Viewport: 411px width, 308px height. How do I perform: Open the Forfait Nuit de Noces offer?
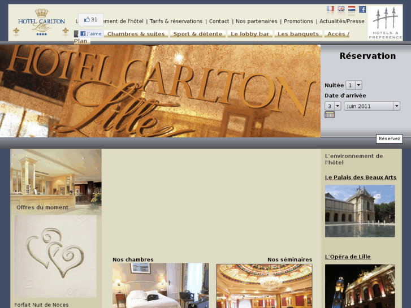pos(41,305)
